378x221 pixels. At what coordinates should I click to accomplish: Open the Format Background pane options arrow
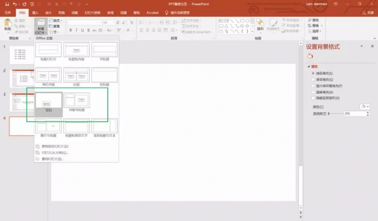(361, 46)
